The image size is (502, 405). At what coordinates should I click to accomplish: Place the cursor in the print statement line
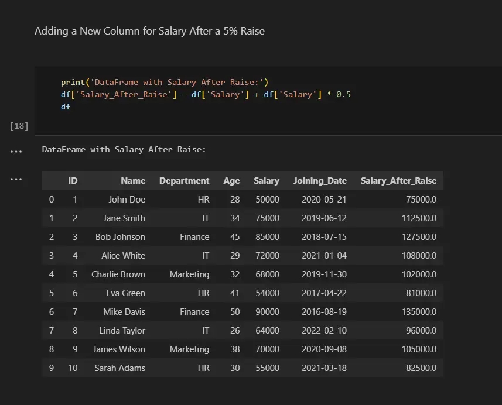[164, 82]
